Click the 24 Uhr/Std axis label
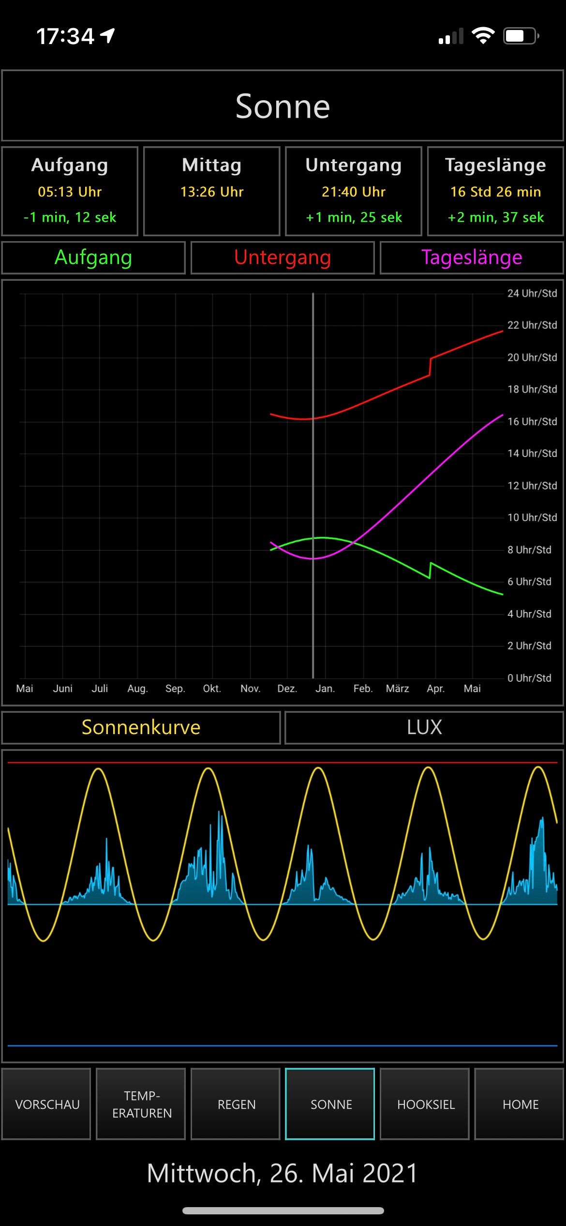The image size is (566, 1226). click(532, 293)
